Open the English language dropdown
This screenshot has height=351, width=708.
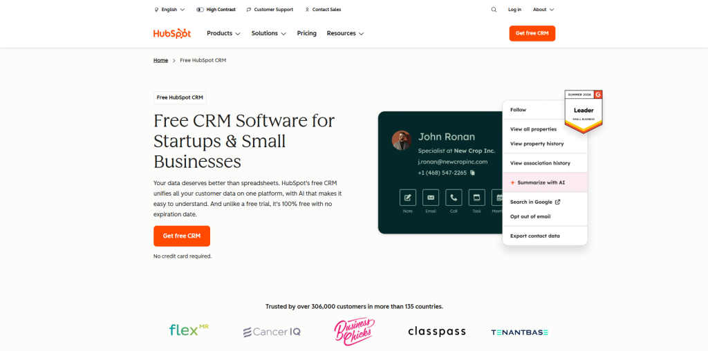coord(170,10)
